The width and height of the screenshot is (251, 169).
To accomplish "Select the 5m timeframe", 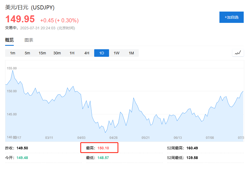I will 27,53.
